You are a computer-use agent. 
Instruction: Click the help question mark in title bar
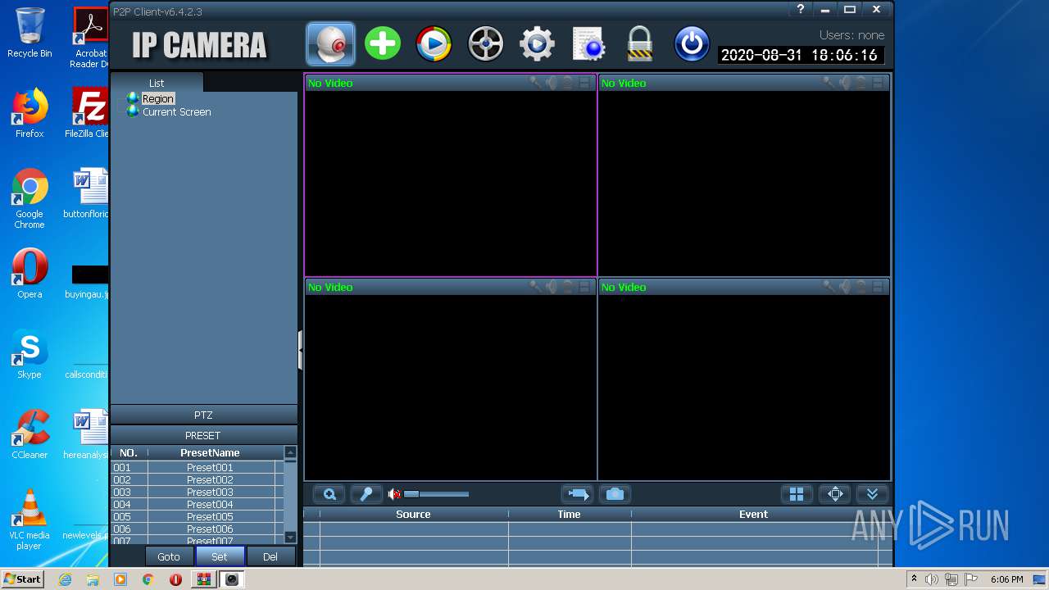[x=801, y=9]
